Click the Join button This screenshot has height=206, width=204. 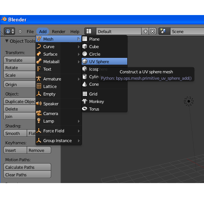pos(20,117)
